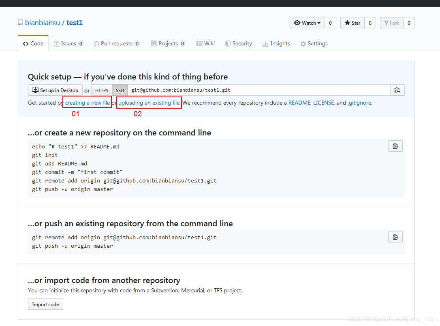440x326 pixels.
Task: Click '...or push an existing repository' heading
Action: [130, 223]
